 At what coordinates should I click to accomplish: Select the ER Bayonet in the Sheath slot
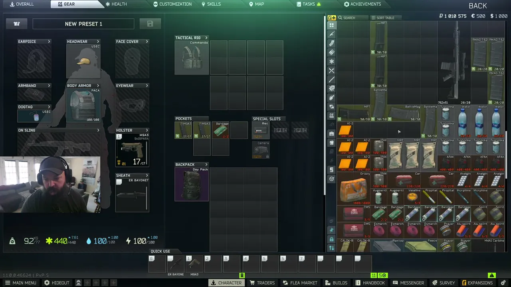point(132,195)
